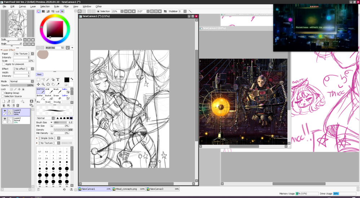Select the Move tool

(38, 84)
